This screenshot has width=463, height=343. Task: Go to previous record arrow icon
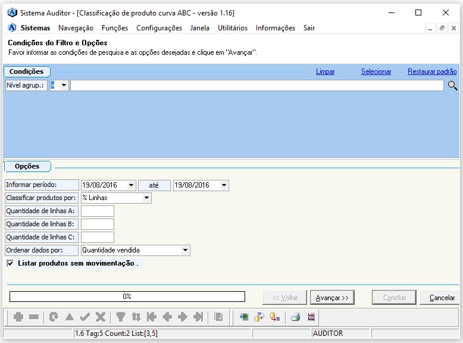(167, 317)
